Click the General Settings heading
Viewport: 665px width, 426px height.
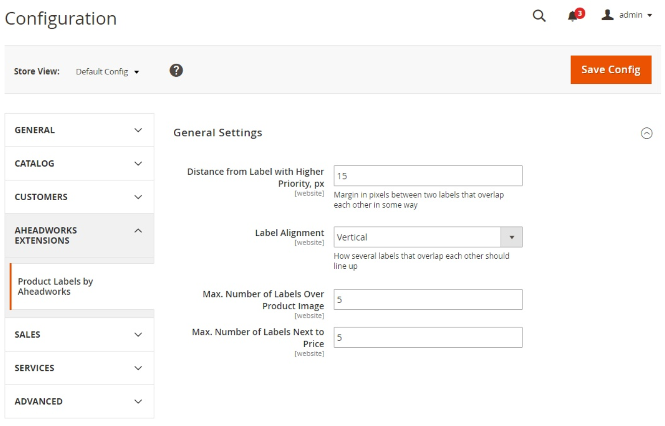pos(218,132)
